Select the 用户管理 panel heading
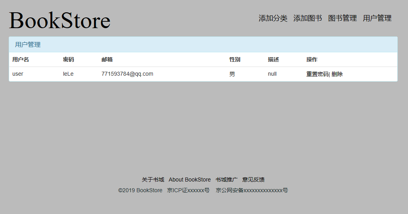This screenshot has height=214, width=408. coord(27,45)
